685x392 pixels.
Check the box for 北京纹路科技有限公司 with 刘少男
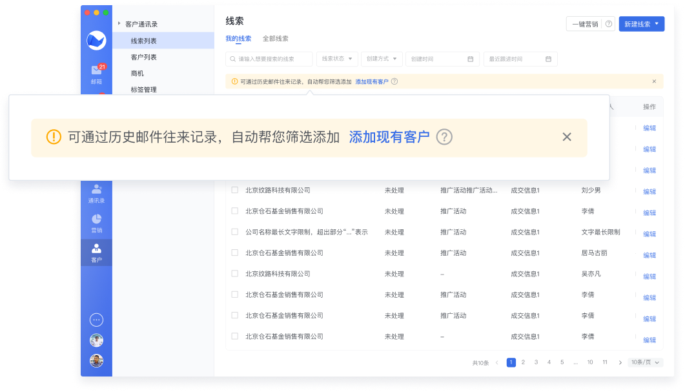coord(235,191)
